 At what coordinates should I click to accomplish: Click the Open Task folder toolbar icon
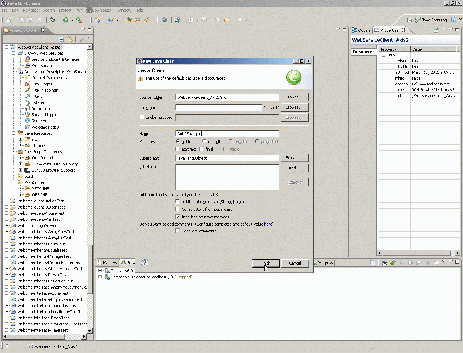click(137, 20)
